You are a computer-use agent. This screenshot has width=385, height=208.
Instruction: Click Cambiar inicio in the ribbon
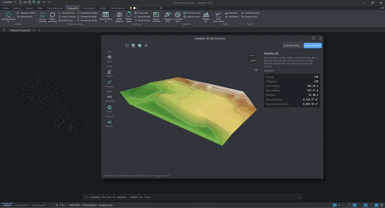66,13
